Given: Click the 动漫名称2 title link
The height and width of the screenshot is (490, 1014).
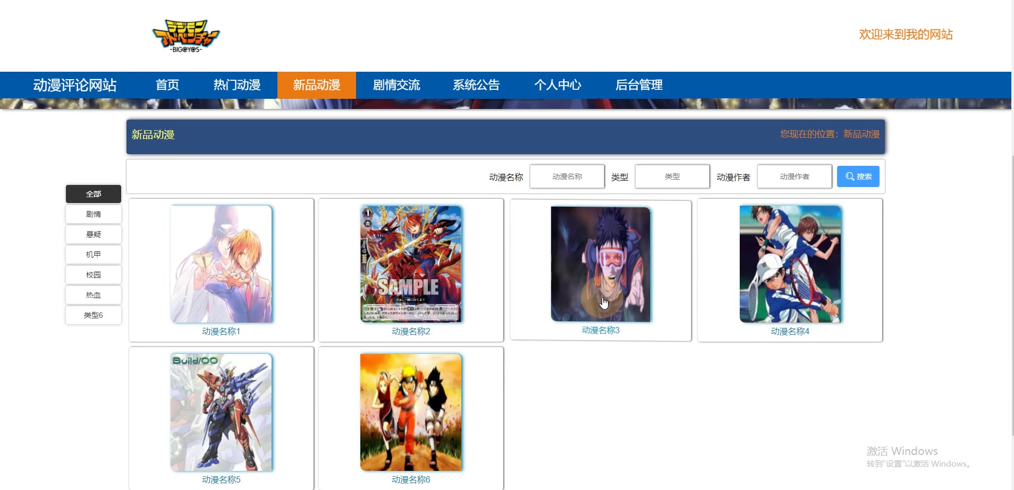Looking at the screenshot, I should tap(411, 332).
